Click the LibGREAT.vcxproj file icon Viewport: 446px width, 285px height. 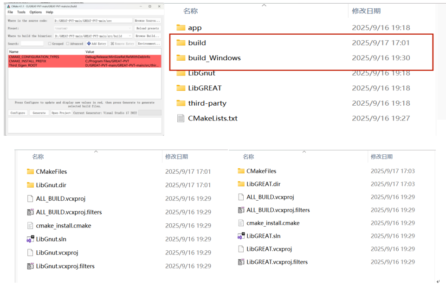point(241,249)
